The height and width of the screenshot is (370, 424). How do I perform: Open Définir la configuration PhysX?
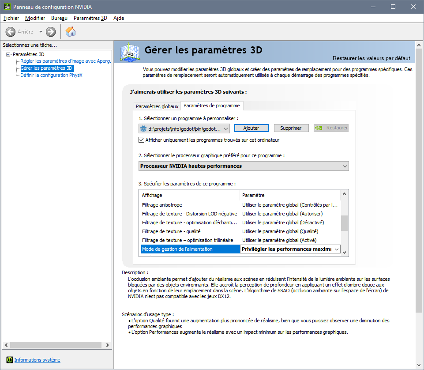[51, 75]
